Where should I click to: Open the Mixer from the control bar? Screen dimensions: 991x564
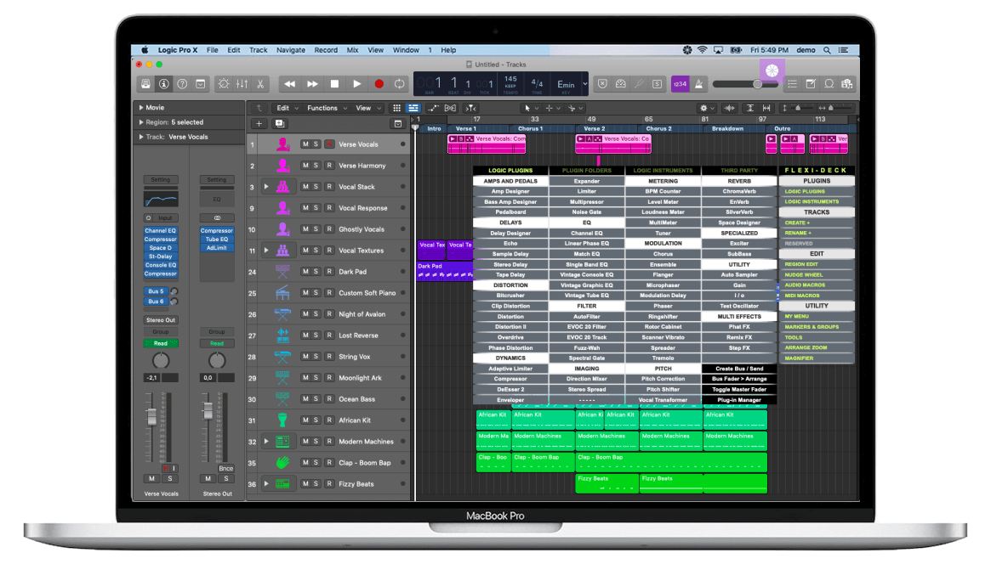[242, 84]
